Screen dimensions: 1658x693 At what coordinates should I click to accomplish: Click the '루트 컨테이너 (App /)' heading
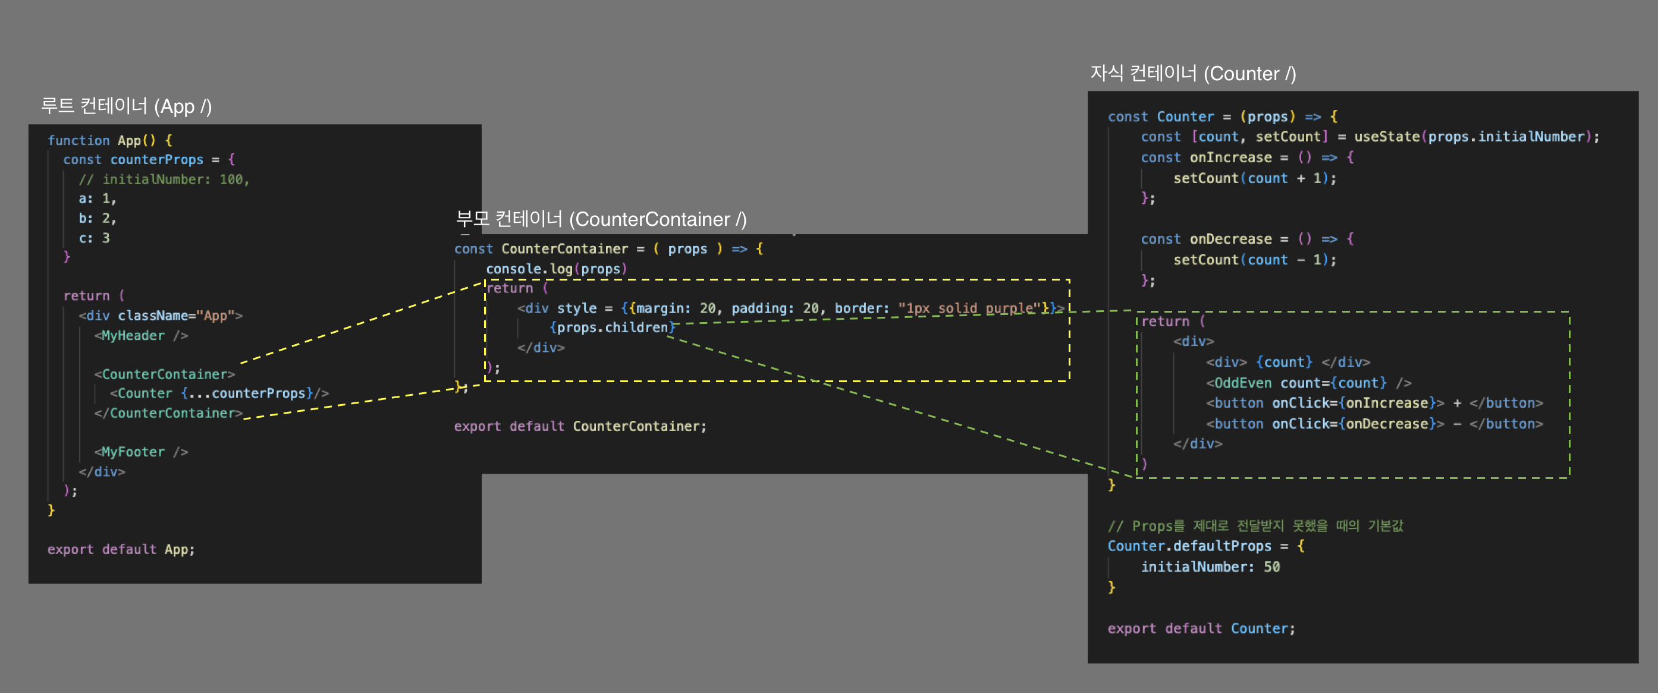click(126, 106)
